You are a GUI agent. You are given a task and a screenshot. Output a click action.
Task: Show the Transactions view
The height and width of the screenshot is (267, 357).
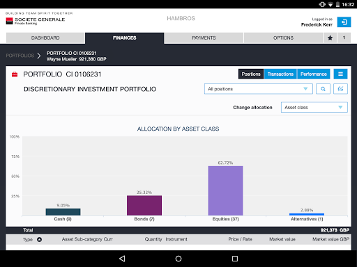[x=280, y=74]
